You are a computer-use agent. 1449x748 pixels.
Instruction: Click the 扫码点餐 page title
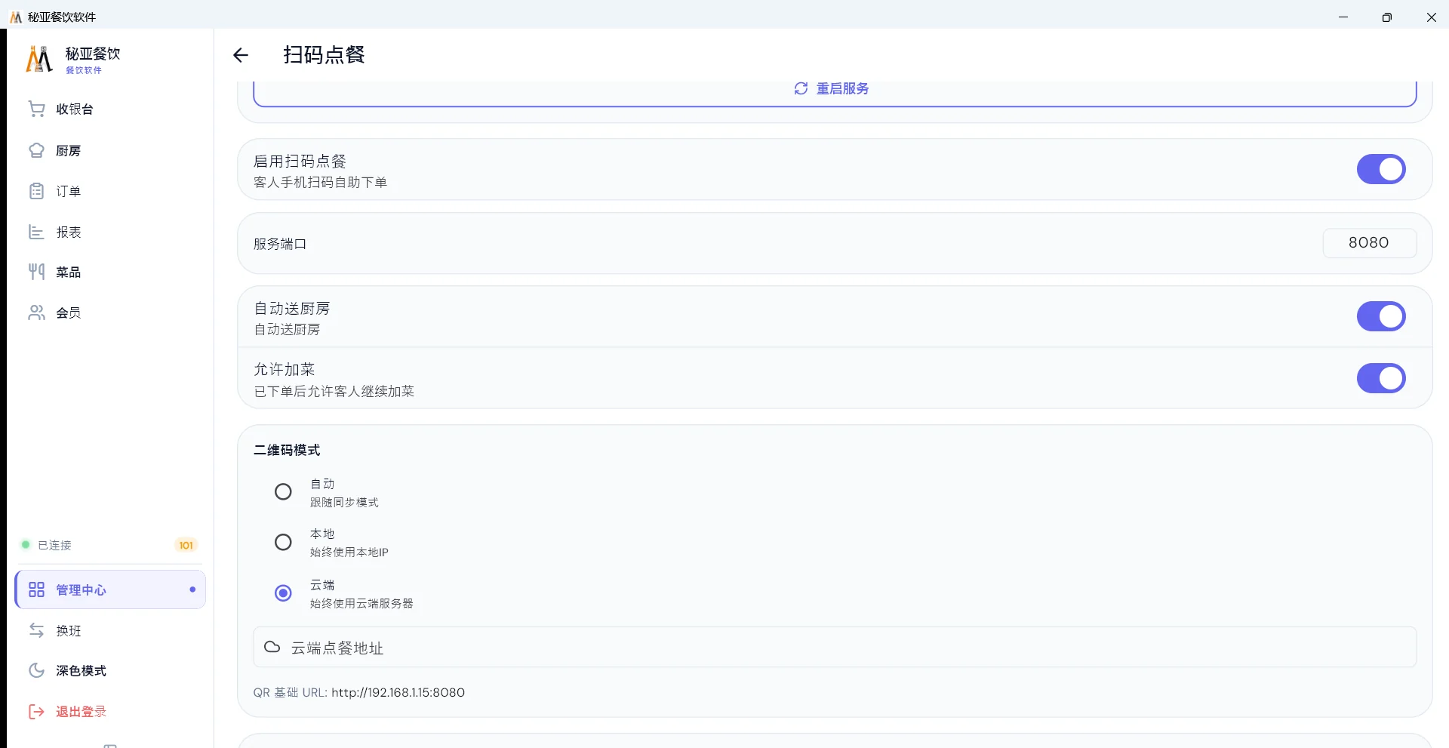324,55
